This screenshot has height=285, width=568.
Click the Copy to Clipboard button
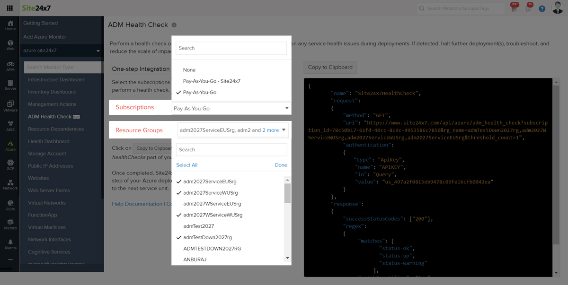click(330, 67)
